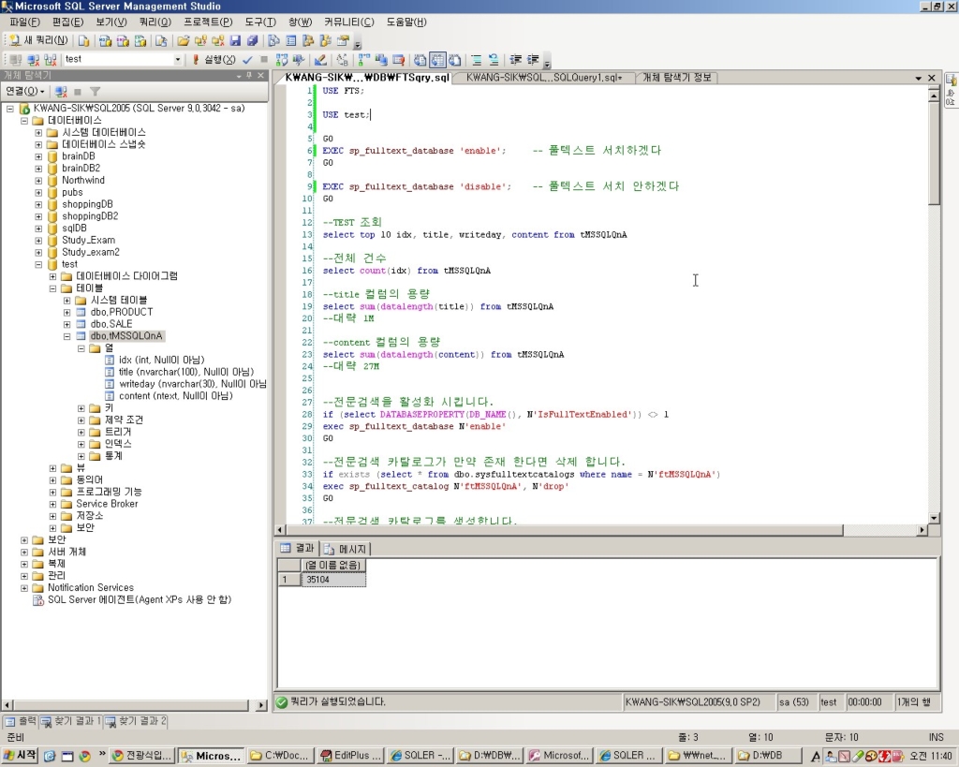Select the 결과 results tab
959x767 pixels.
(297, 549)
